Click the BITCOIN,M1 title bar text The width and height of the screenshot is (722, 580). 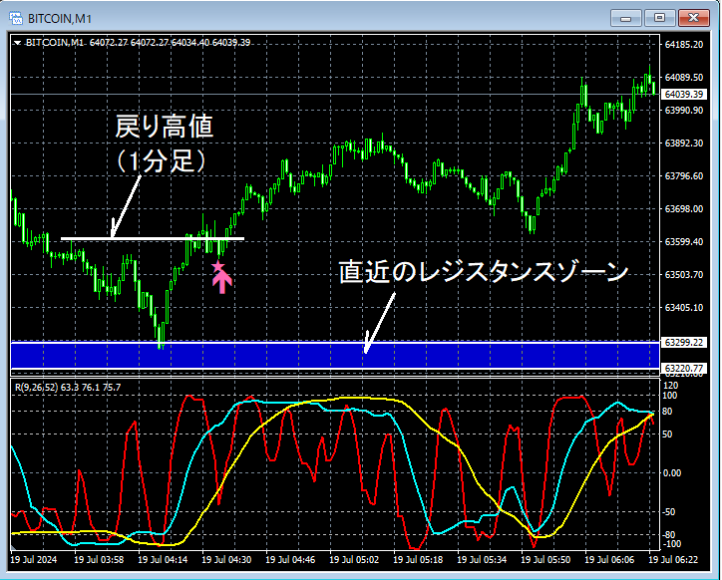60,19
